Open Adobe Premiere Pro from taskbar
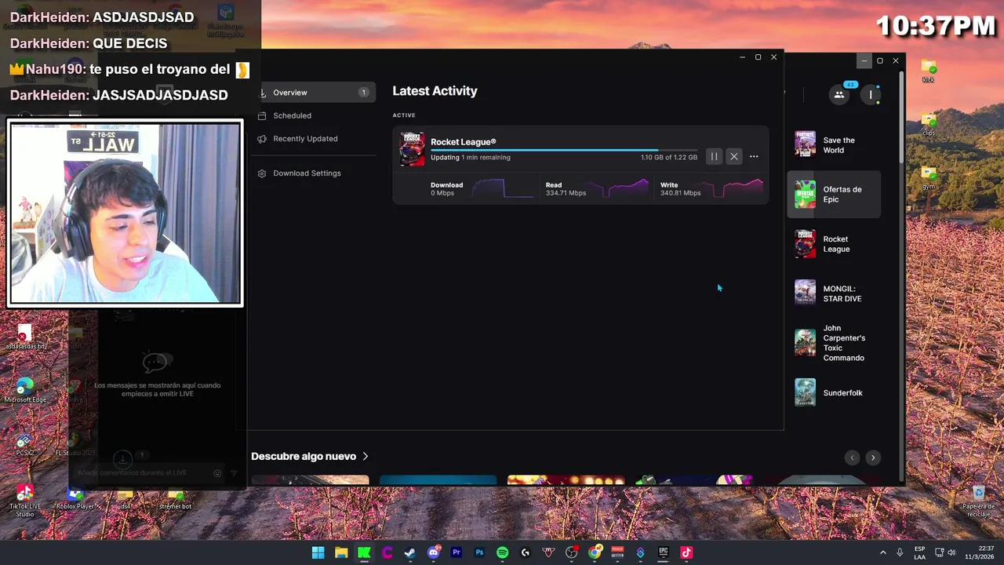Image resolution: width=1004 pixels, height=565 pixels. [457, 552]
